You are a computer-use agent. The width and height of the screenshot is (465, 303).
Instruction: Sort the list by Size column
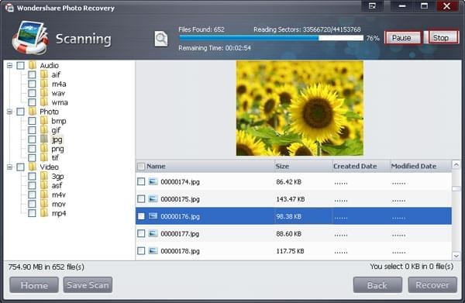303,167
